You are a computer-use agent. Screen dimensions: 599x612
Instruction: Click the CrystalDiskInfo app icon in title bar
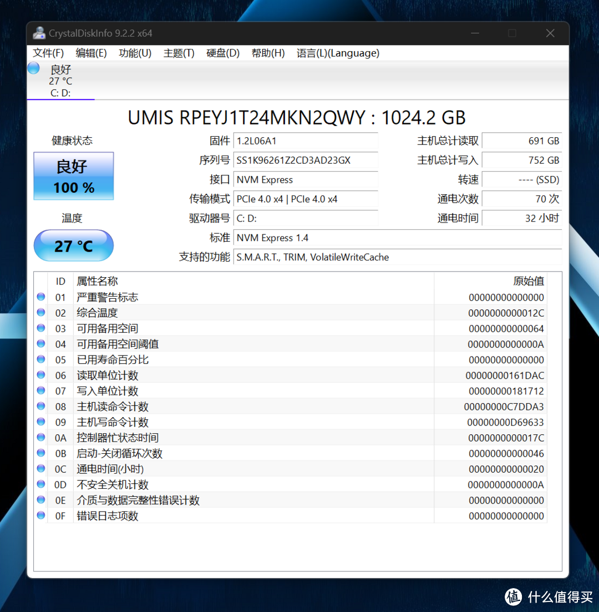[39, 33]
